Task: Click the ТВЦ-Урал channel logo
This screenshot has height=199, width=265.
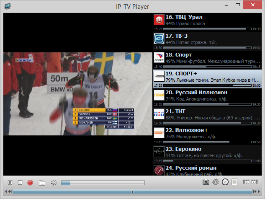Action: click(159, 20)
